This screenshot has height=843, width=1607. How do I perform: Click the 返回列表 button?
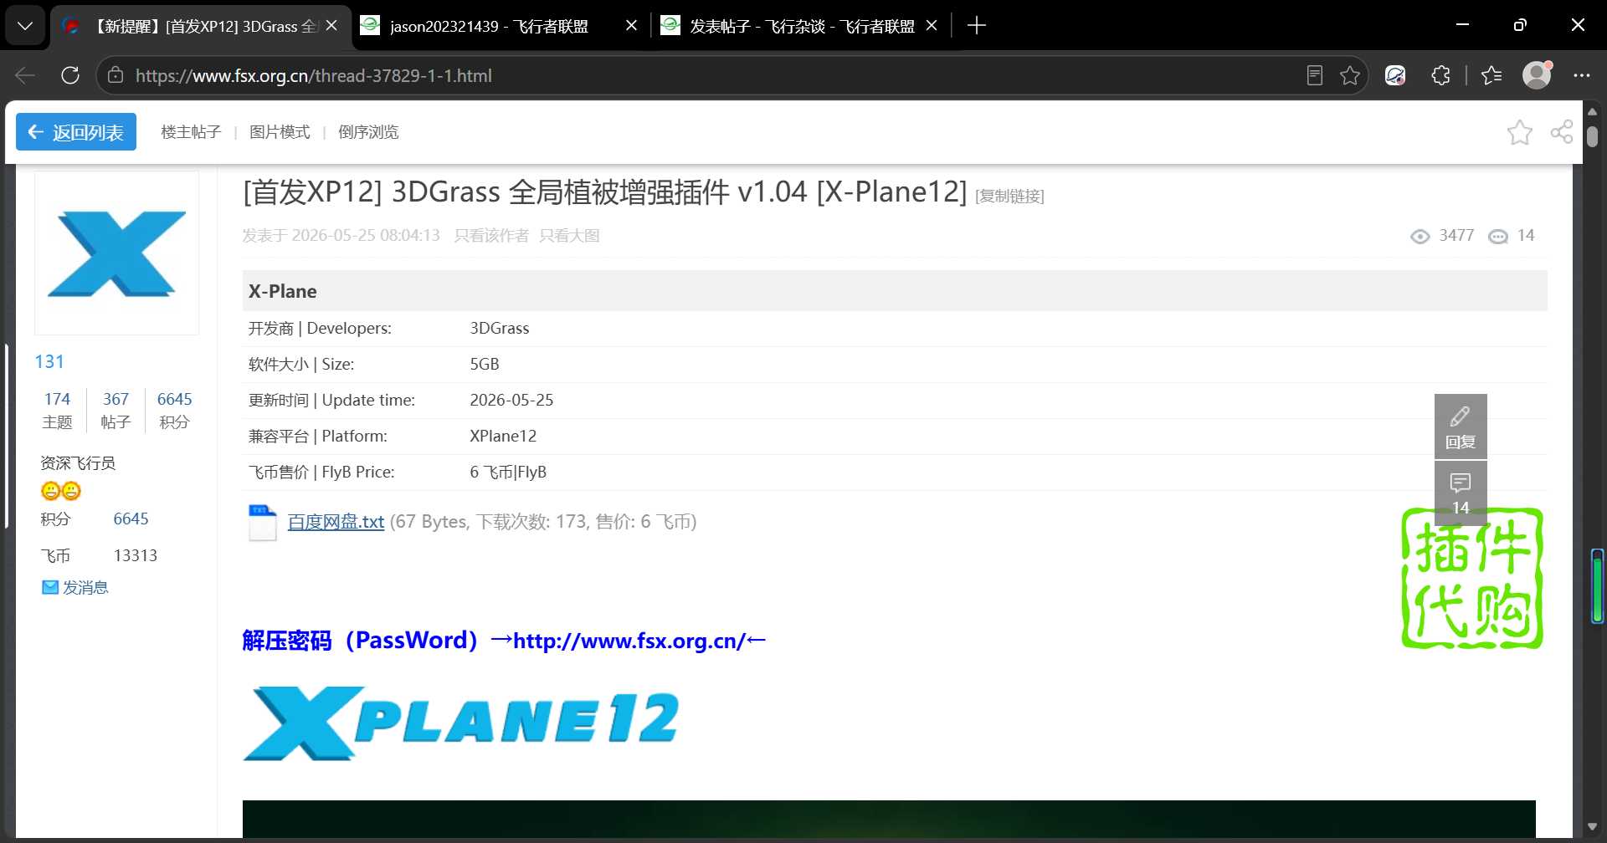point(76,132)
